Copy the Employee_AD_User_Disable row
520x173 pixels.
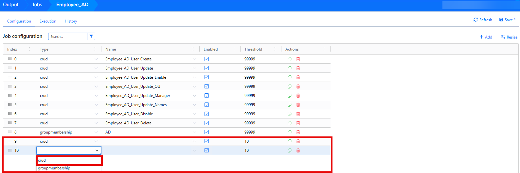[290, 114]
